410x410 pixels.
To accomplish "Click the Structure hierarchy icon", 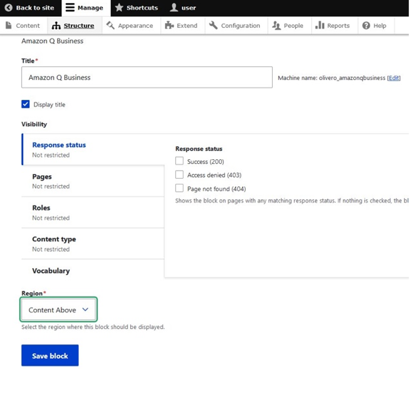I will (x=56, y=25).
